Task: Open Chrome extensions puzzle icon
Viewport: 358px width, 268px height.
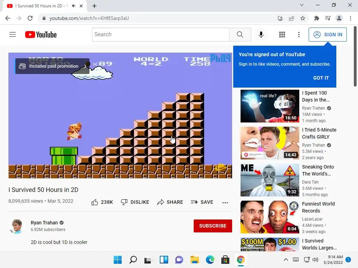Action: tap(316, 18)
